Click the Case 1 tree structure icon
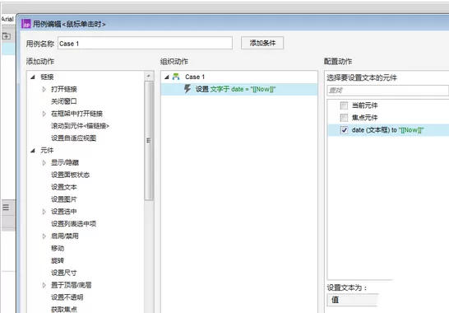This screenshot has height=313, width=449. point(176,77)
